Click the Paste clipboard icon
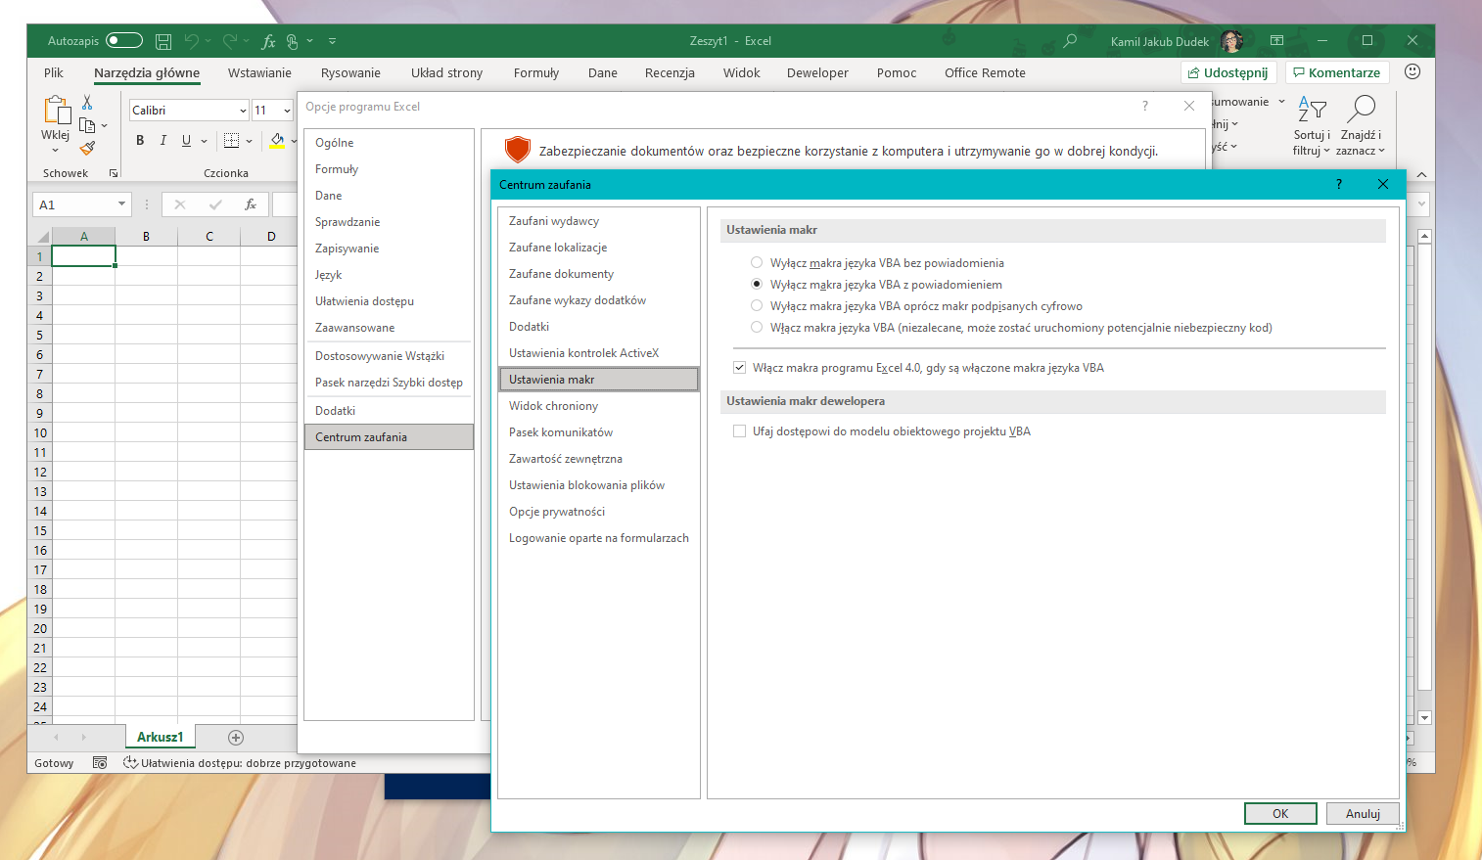Image resolution: width=1482 pixels, height=860 pixels. (56, 112)
